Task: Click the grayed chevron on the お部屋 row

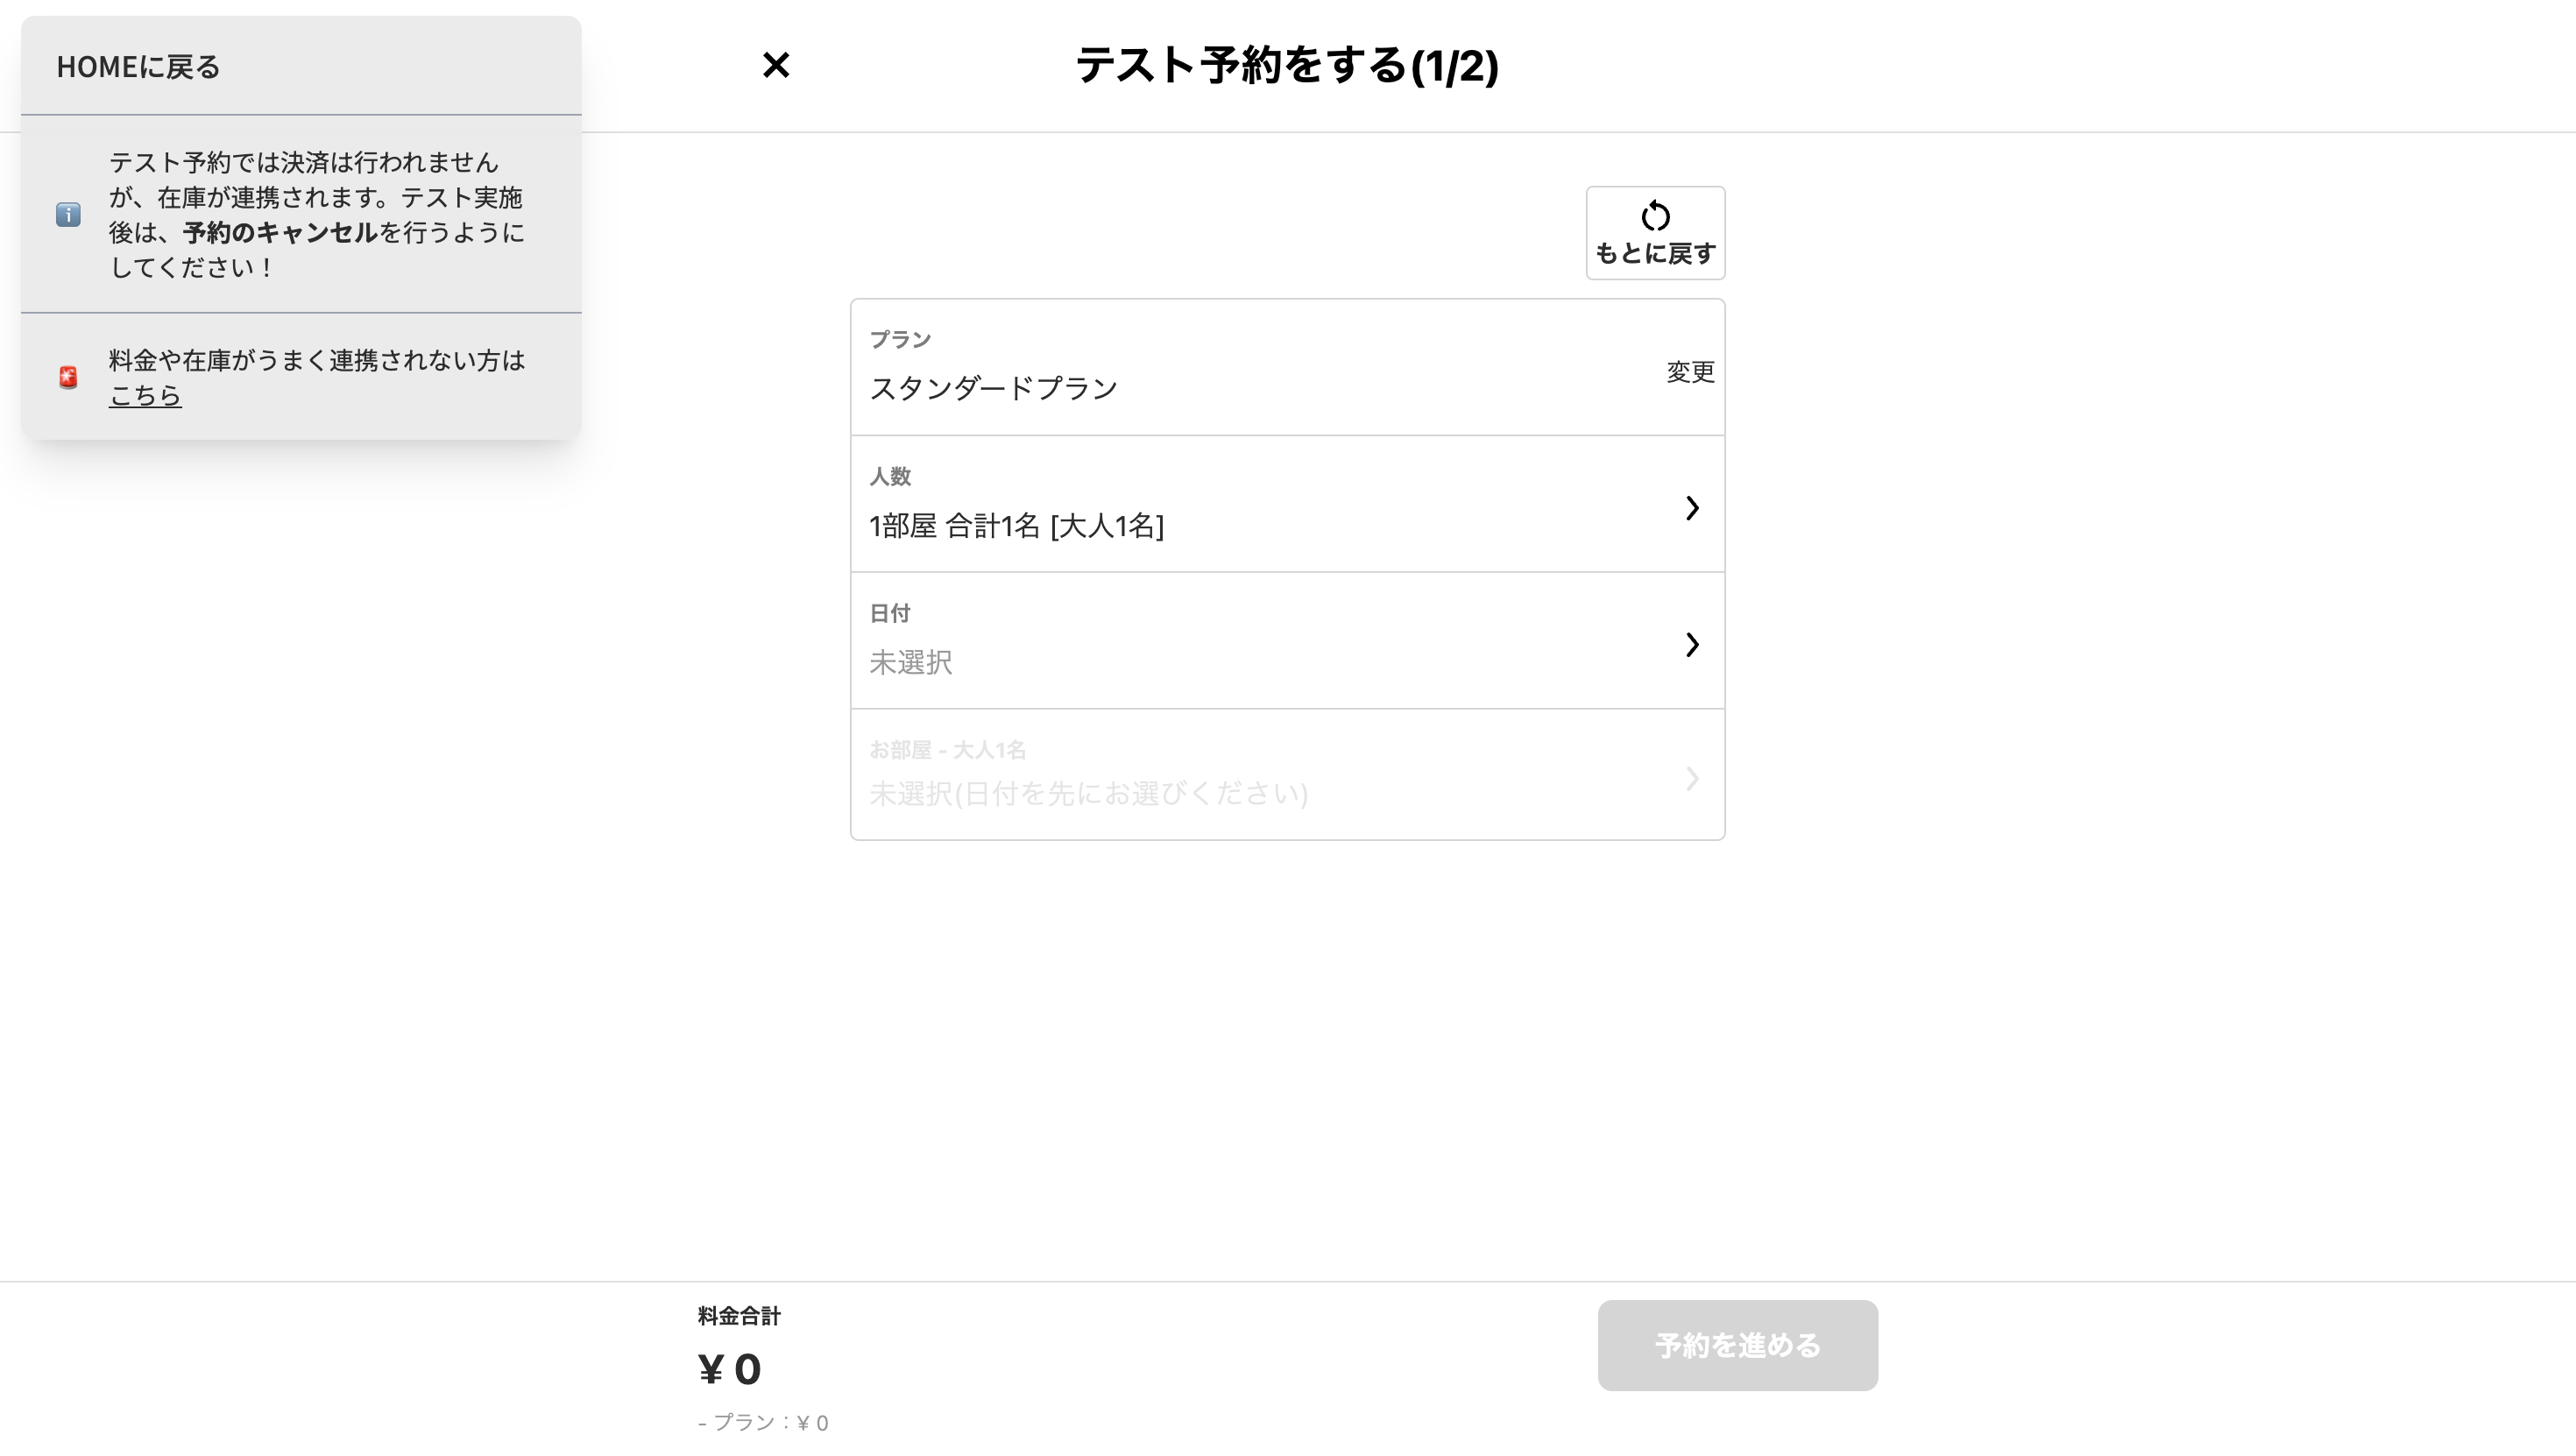Action: (1692, 780)
